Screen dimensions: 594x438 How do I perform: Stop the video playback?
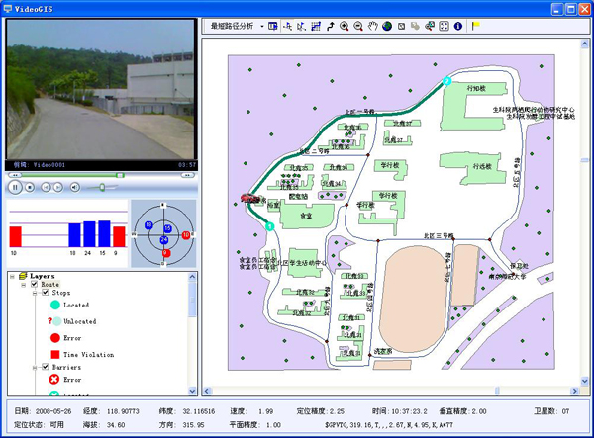coord(30,187)
